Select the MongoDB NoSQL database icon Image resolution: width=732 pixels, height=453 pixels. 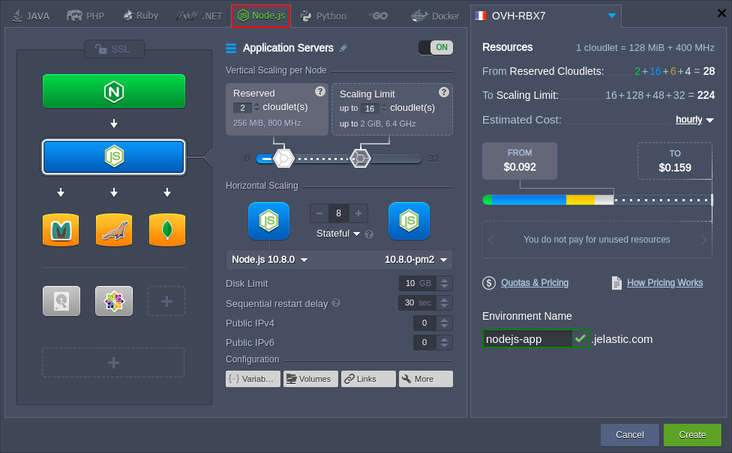[x=166, y=230]
